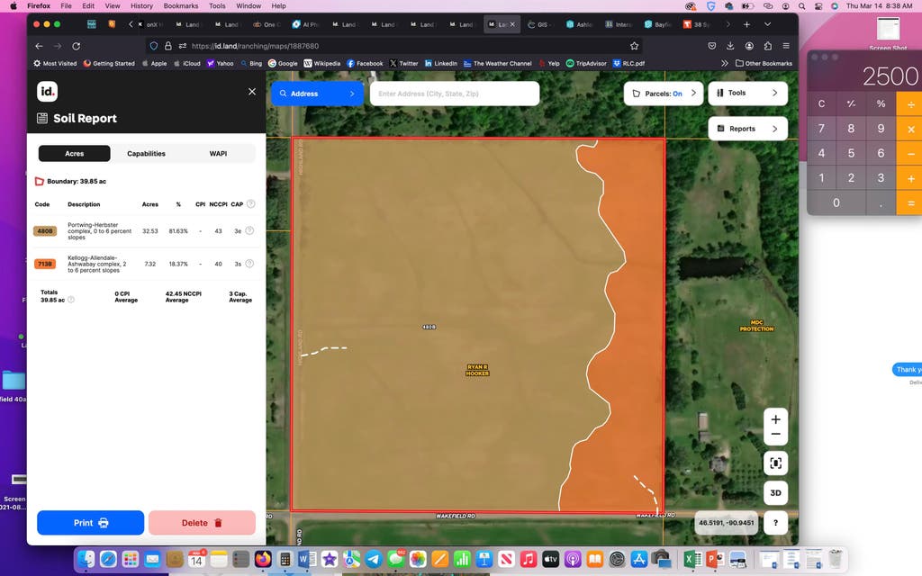Open info icon for soil code 480B row
The image size is (922, 576).
(249, 231)
